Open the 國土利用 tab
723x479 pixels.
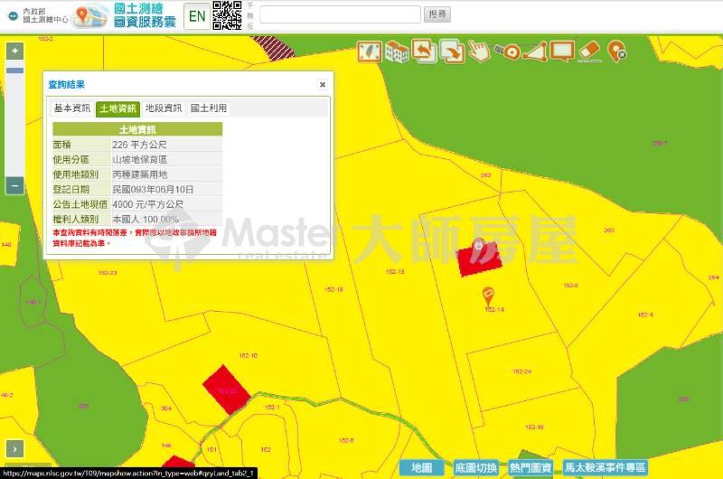coord(209,108)
